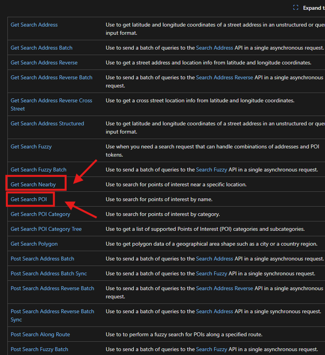The width and height of the screenshot is (325, 355).
Task: Follow the link reading exactly 'Get Search POI'
Action: [x=29, y=199]
